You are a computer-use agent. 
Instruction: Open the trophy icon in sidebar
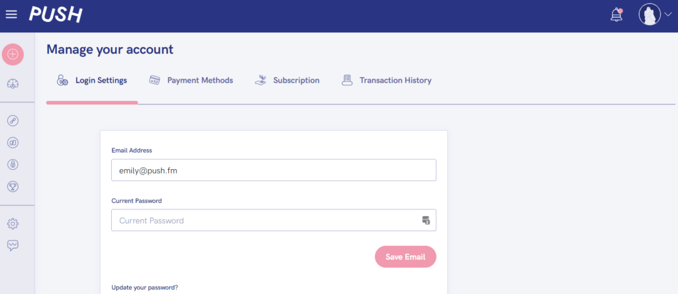pos(13,186)
